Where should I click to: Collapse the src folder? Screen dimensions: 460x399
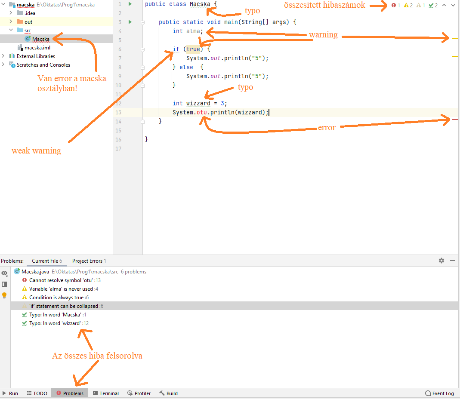point(11,30)
